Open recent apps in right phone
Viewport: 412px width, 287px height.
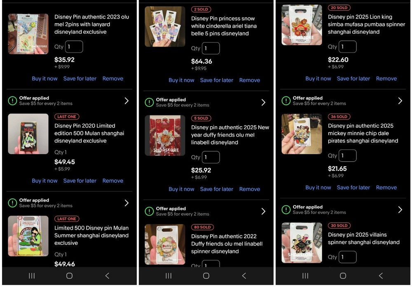pos(305,276)
